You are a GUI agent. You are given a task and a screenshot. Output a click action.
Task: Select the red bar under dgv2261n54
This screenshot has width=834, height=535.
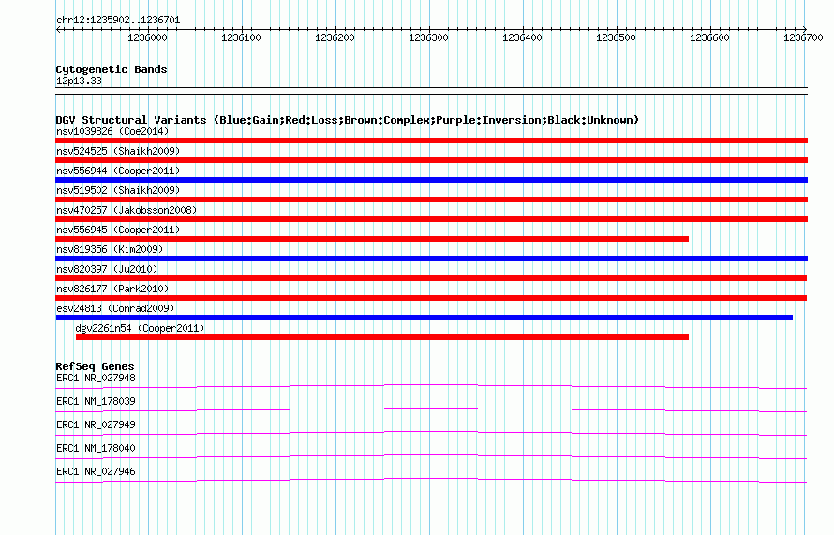(382, 337)
